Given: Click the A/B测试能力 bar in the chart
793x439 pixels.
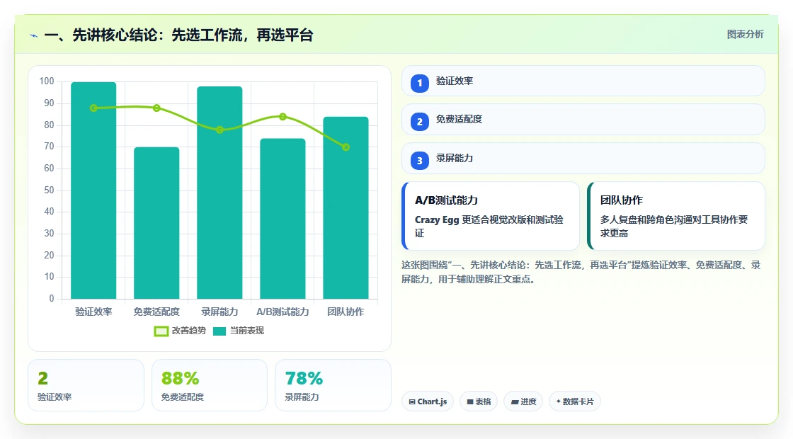Looking at the screenshot, I should [x=283, y=219].
